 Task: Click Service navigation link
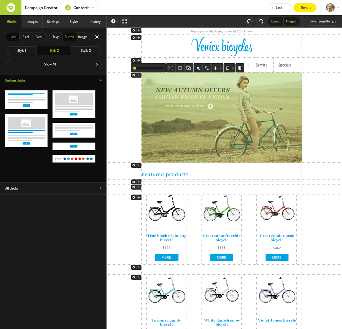[x=262, y=65]
